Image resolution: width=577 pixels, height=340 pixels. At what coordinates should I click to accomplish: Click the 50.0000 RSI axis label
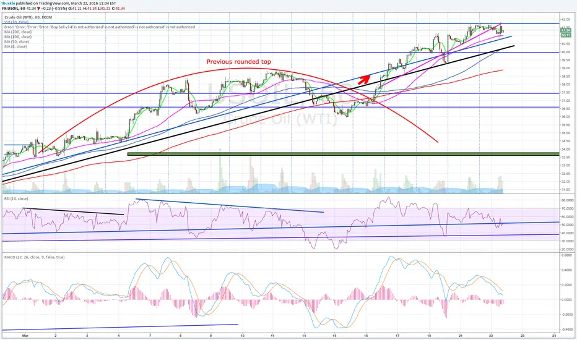tap(566, 224)
